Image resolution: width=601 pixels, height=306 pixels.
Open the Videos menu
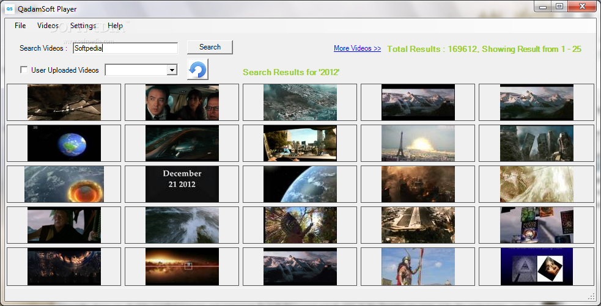pos(48,26)
